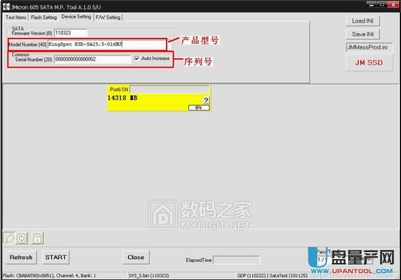Click the question mark button on Port6 panel
The height and width of the screenshot is (280, 401).
pyautogui.click(x=206, y=100)
